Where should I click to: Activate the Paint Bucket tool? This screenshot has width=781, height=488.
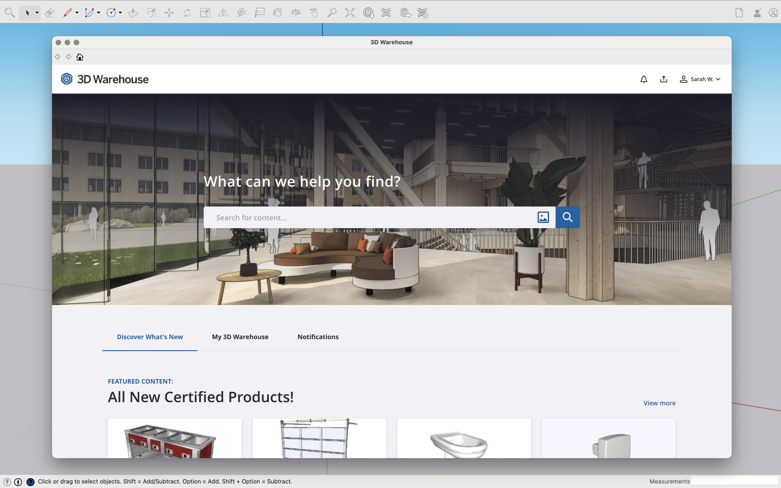click(x=277, y=13)
